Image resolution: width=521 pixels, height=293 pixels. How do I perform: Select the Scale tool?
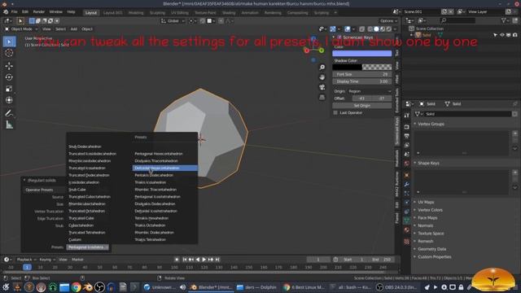point(9,89)
